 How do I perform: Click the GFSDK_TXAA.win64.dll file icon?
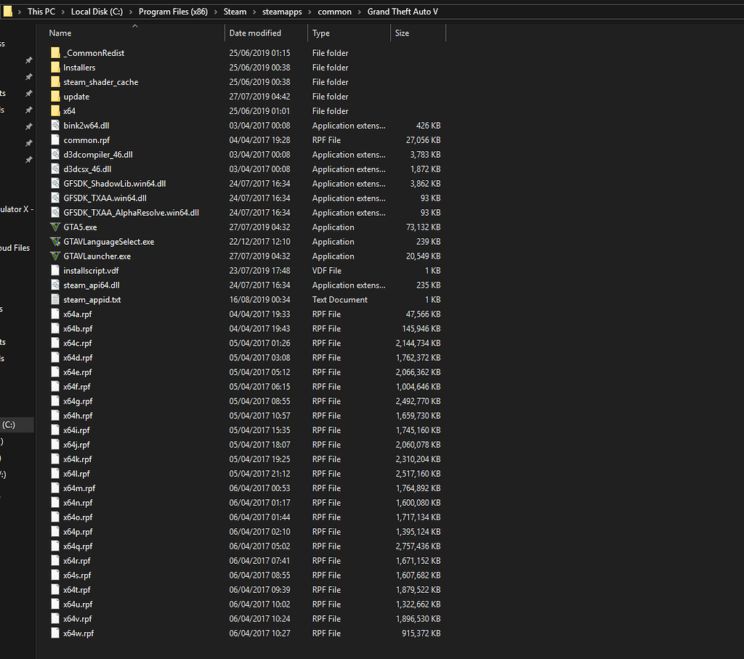pos(55,198)
